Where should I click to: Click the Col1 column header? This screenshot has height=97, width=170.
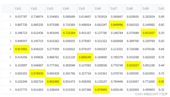tap(21, 8)
